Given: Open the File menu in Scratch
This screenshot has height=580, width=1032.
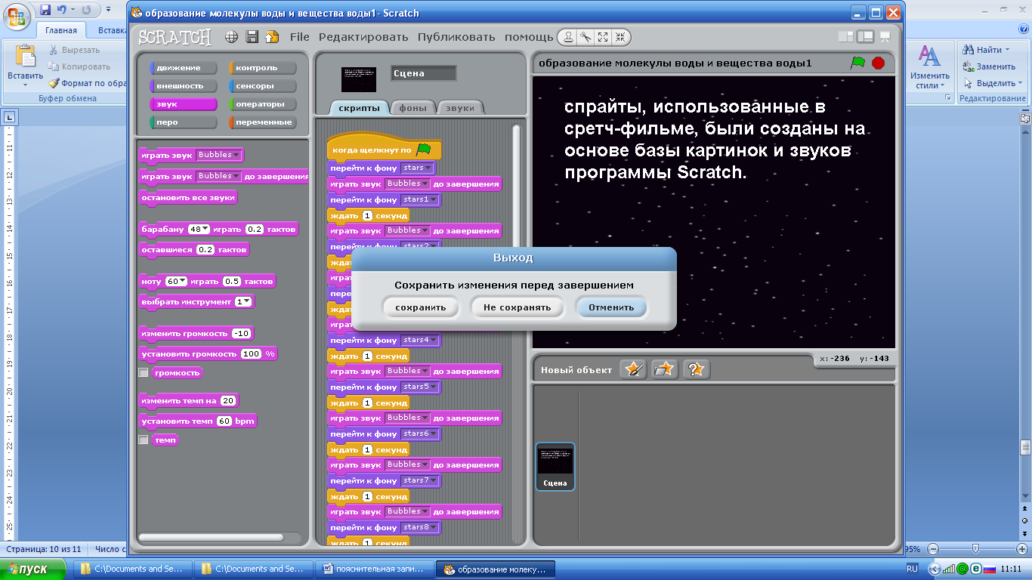Looking at the screenshot, I should (x=300, y=37).
